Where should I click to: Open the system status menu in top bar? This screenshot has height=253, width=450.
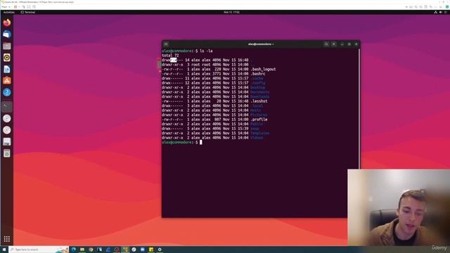(441, 13)
